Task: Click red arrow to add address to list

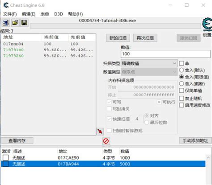Action: click(100, 132)
